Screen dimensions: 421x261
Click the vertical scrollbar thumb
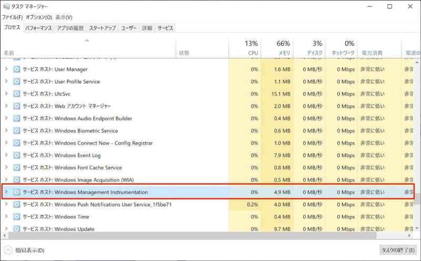pyautogui.click(x=417, y=199)
